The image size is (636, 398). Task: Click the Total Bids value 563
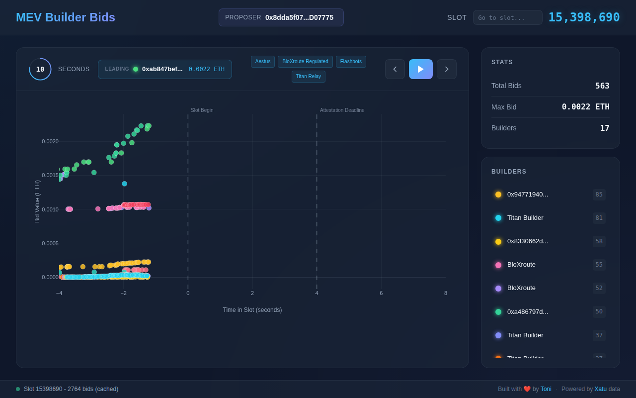pos(602,86)
